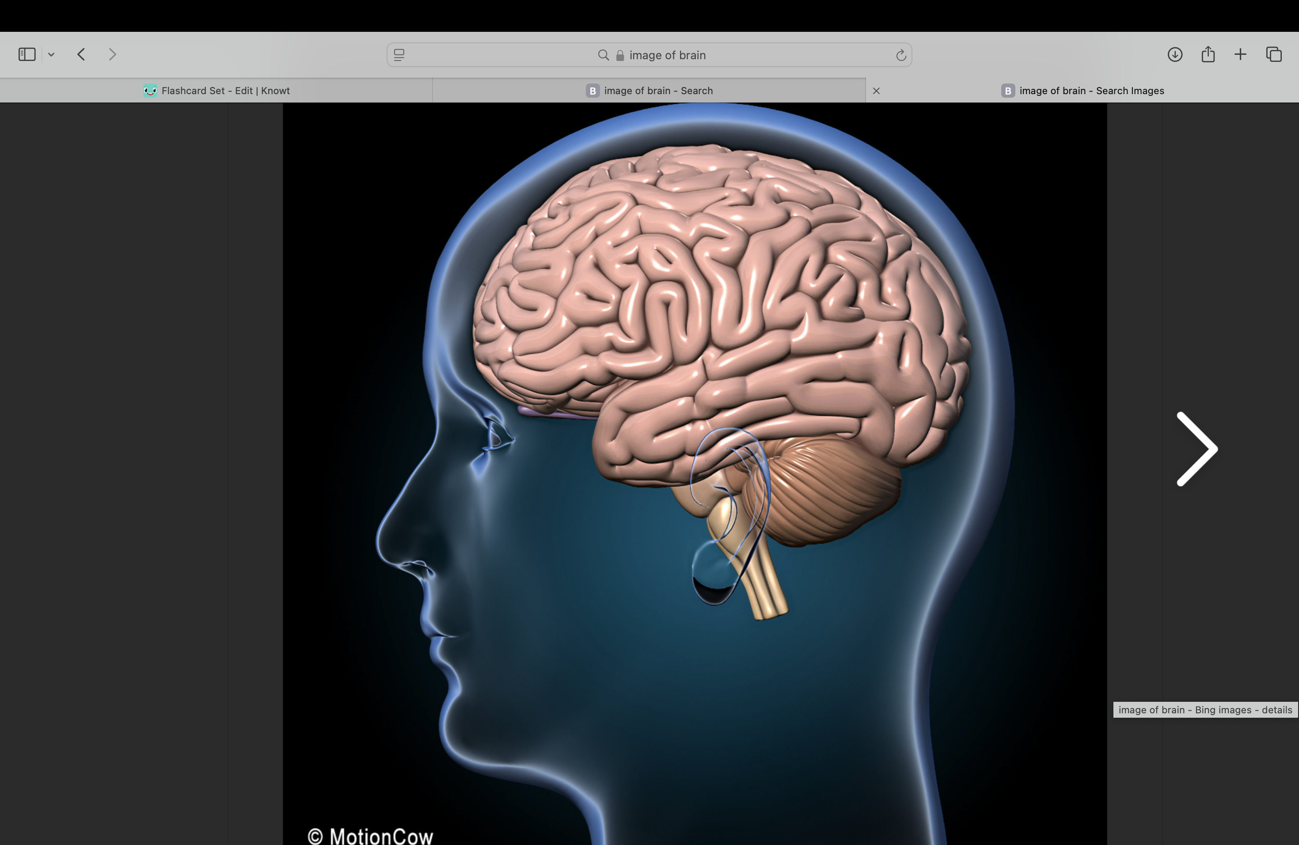Open a new tab with plus button
Viewport: 1299px width, 845px height.
(x=1240, y=55)
